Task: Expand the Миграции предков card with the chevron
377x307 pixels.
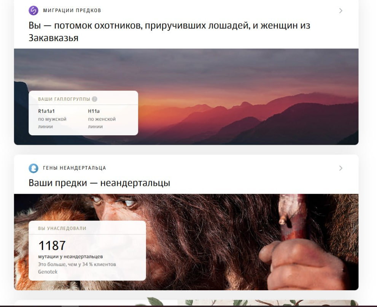Action: [x=341, y=11]
